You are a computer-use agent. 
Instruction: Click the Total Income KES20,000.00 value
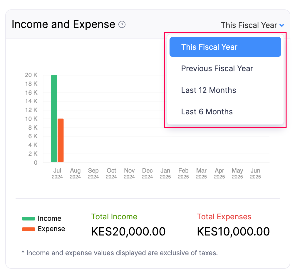pos(128,231)
